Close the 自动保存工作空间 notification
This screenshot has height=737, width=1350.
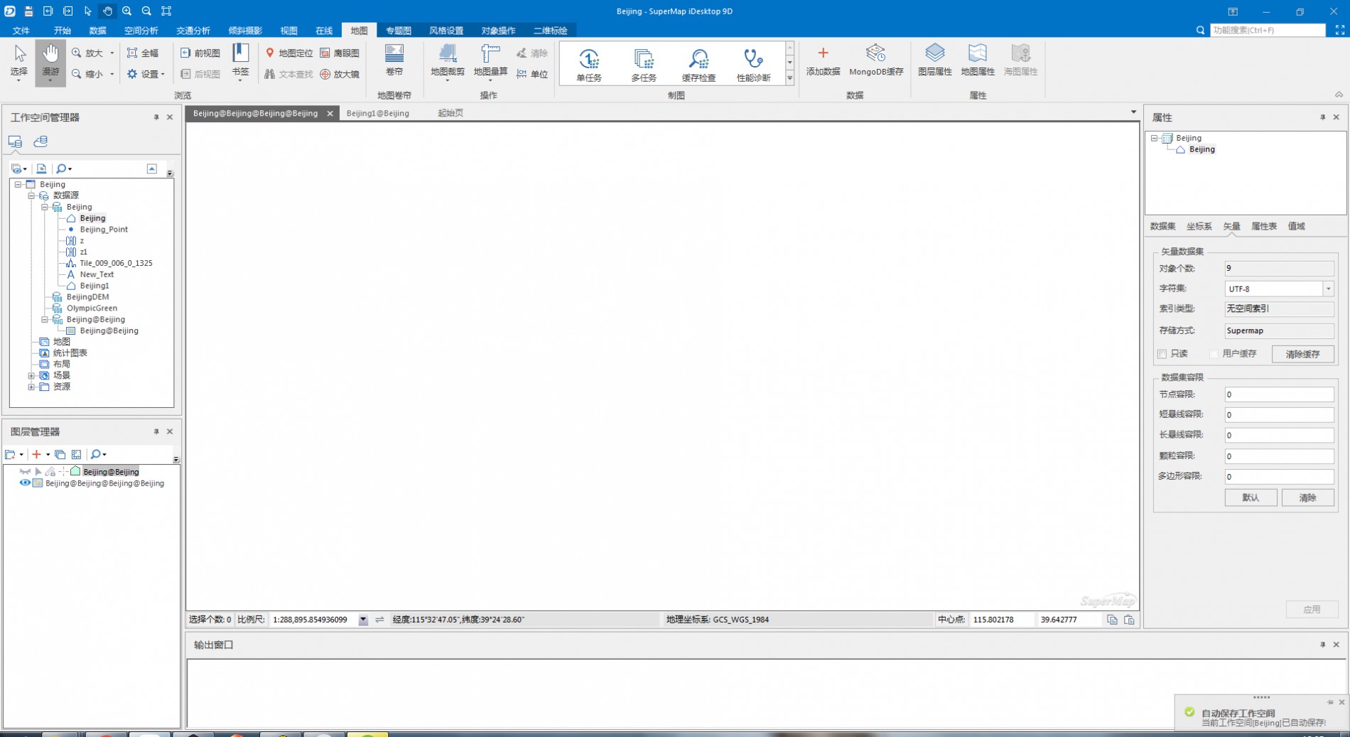[x=1341, y=702]
